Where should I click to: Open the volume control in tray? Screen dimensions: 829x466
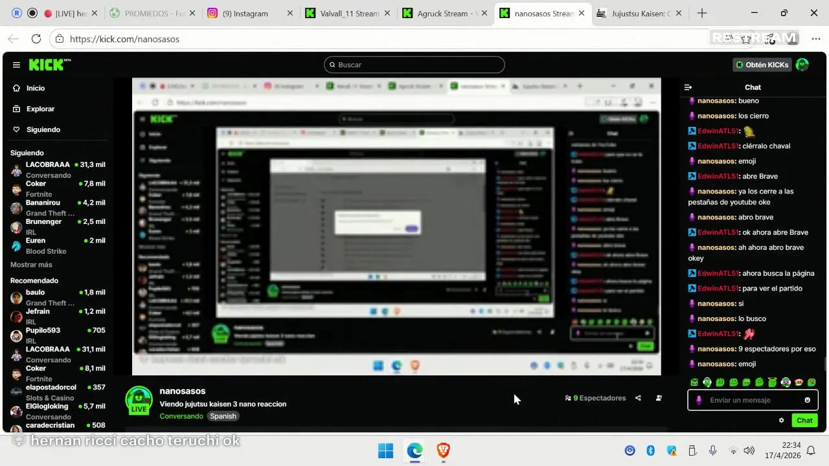coord(749,450)
